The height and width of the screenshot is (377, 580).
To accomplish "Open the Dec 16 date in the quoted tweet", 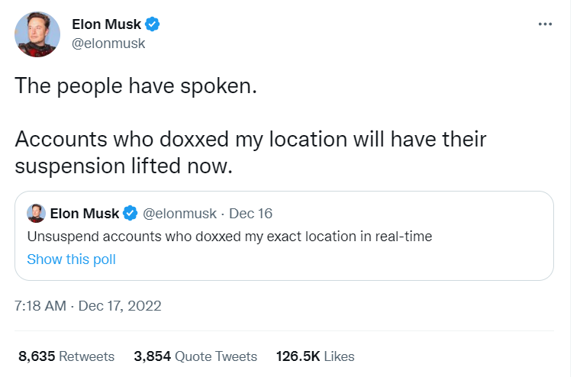I will click(250, 213).
